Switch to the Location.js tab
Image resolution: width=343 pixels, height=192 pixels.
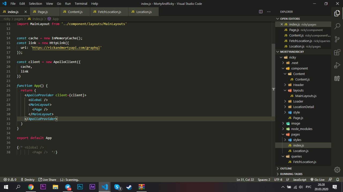point(144,12)
